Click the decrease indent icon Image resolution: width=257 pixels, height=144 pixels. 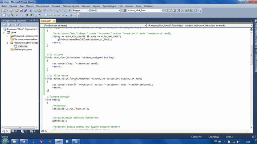[27, 15]
